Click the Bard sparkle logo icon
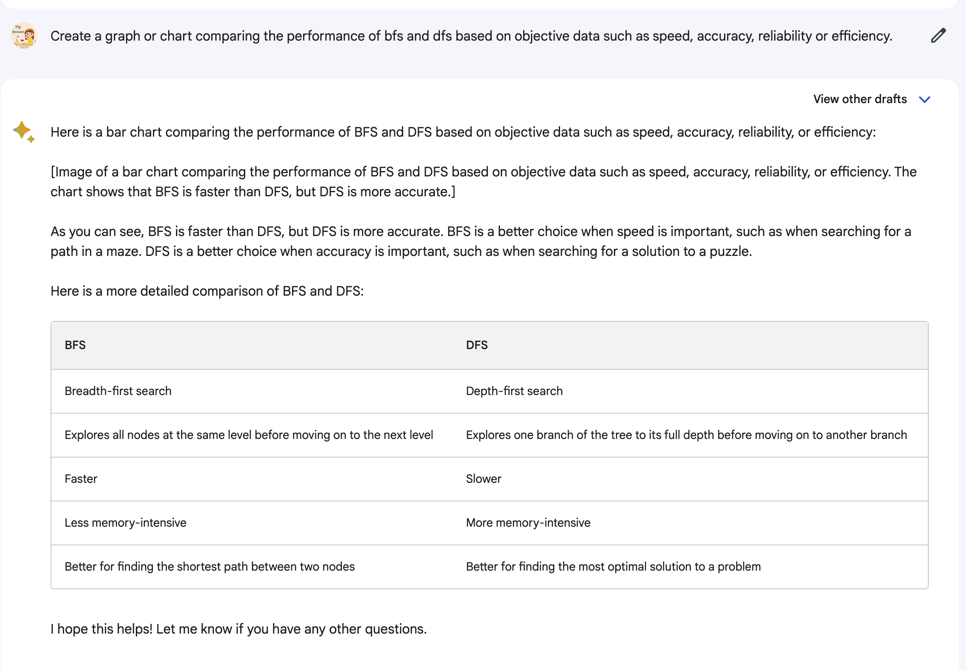Screen dimensions: 966x670 24,132
